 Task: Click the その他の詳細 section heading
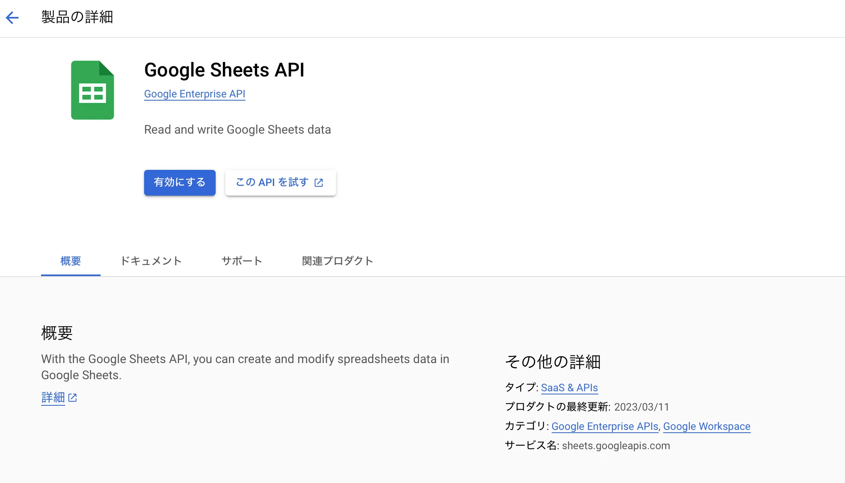(x=552, y=361)
